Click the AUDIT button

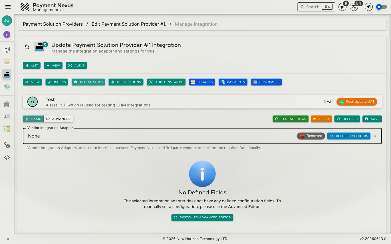[76, 66]
